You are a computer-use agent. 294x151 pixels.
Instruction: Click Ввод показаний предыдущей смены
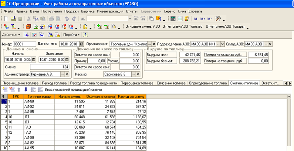click(x=73, y=90)
